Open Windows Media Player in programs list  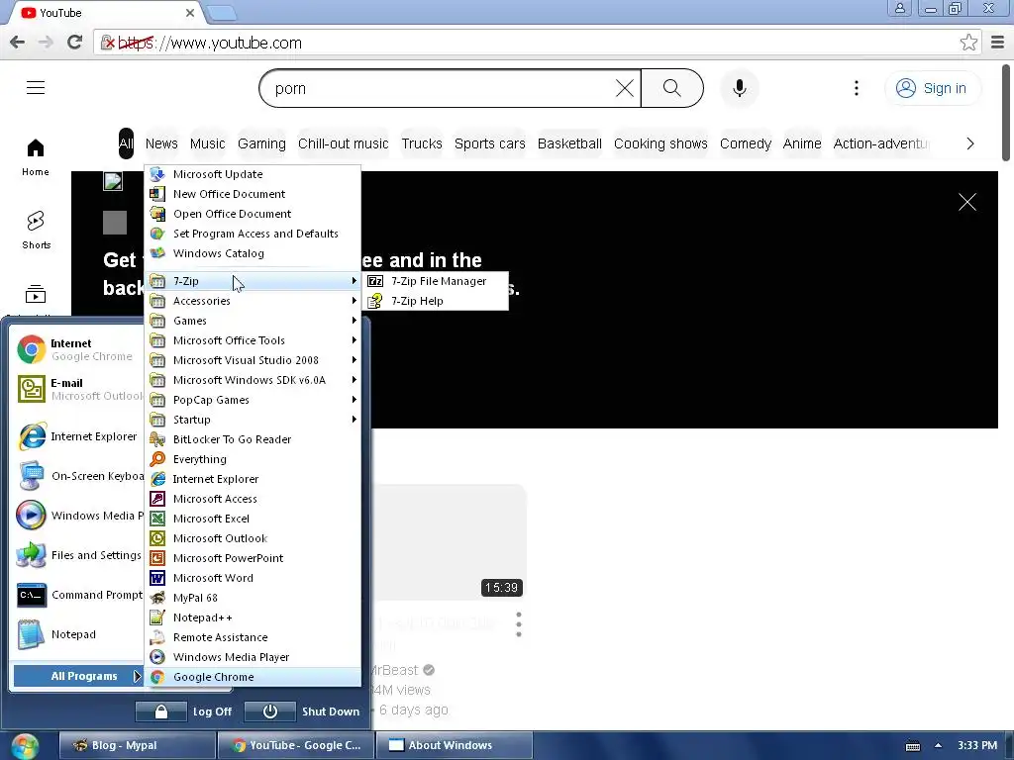[x=253, y=657]
